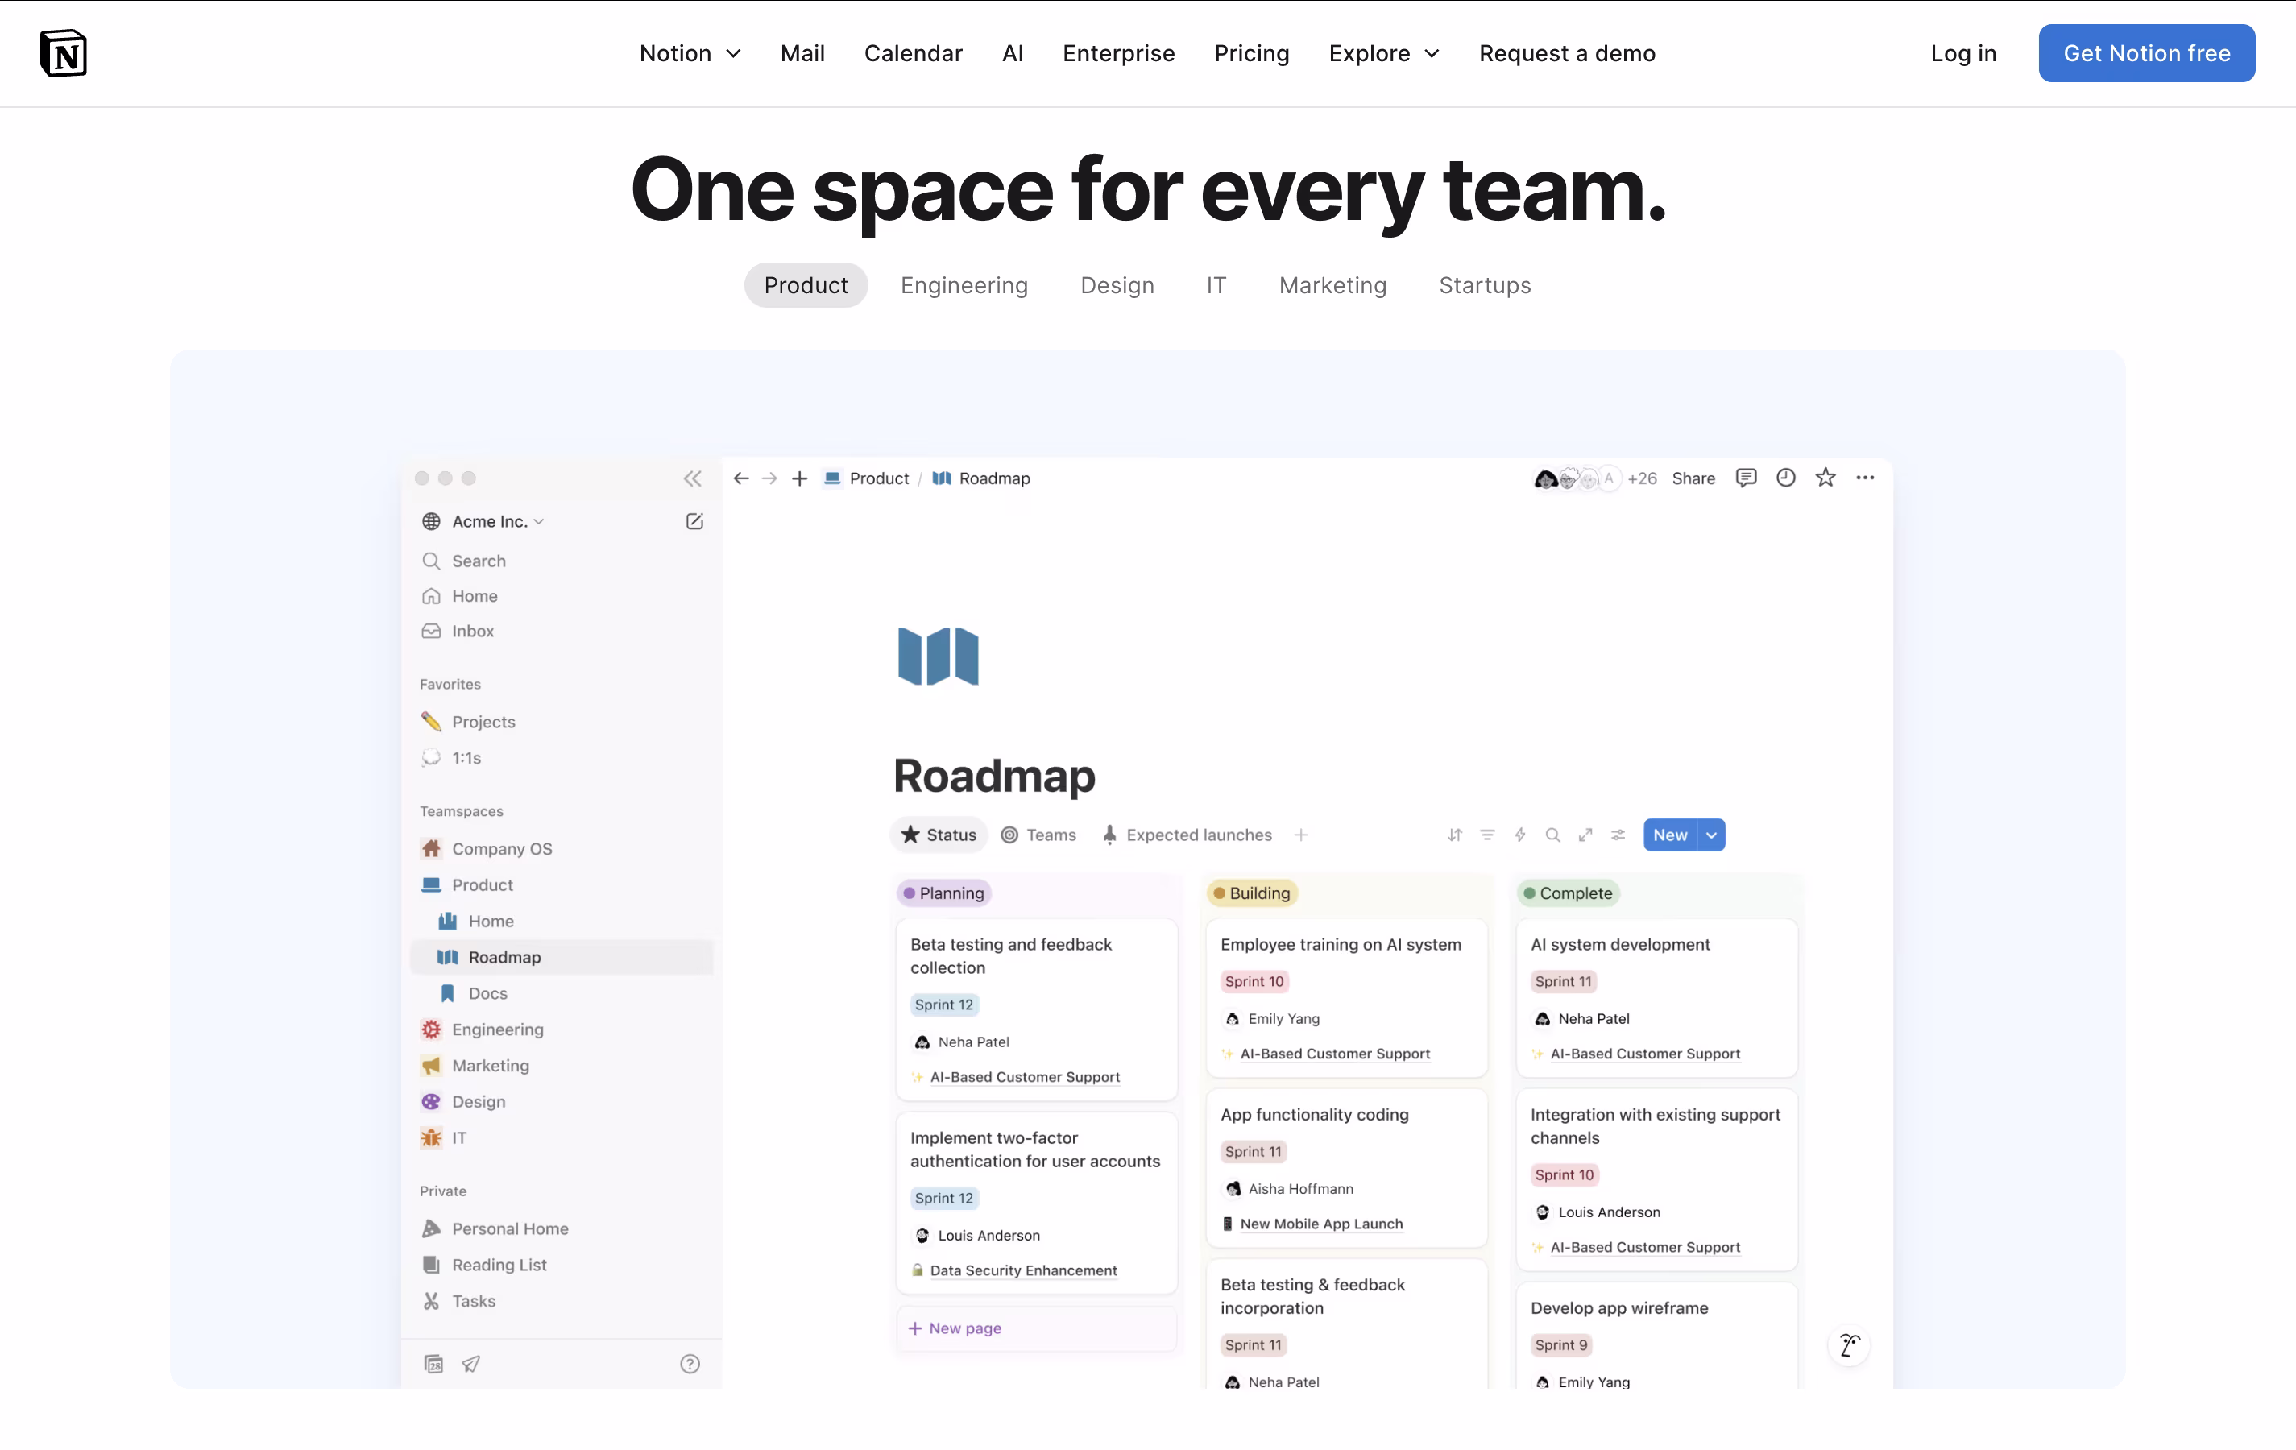Click the database search magnifier icon
Screen dimensions: 2296x1450
point(1552,835)
